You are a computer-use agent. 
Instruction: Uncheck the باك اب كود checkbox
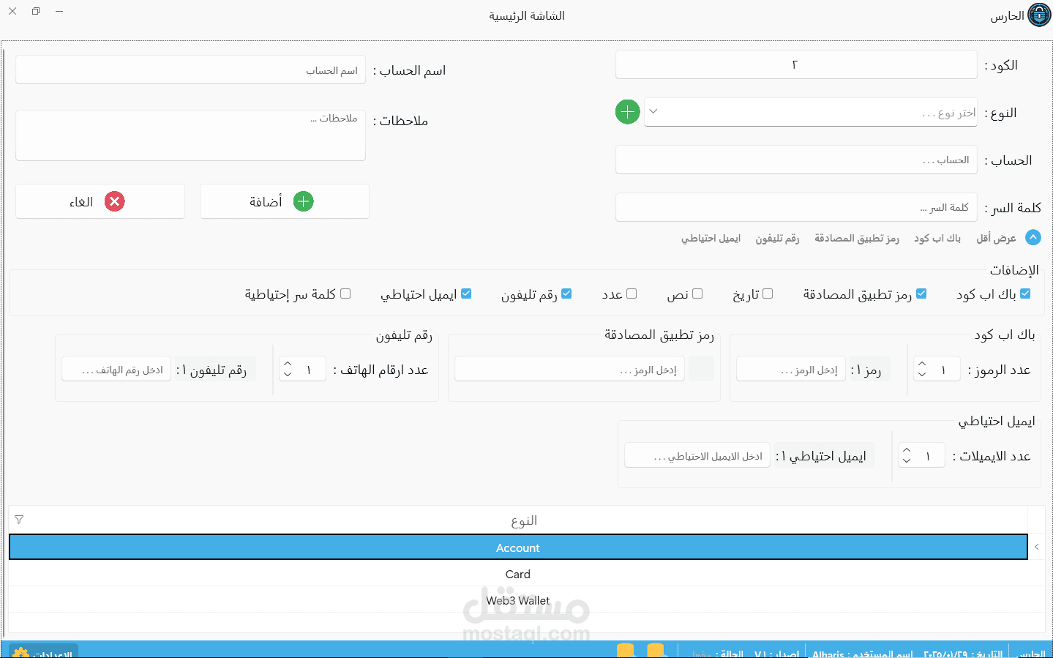[x=1025, y=294]
